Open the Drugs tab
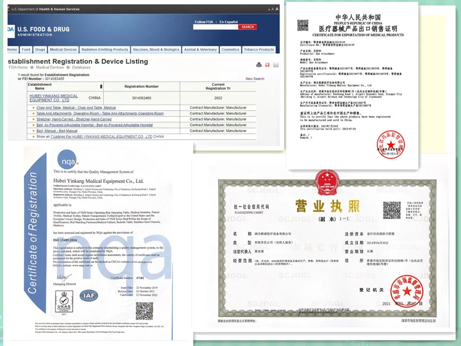This screenshot has height=346, width=461. point(40,50)
